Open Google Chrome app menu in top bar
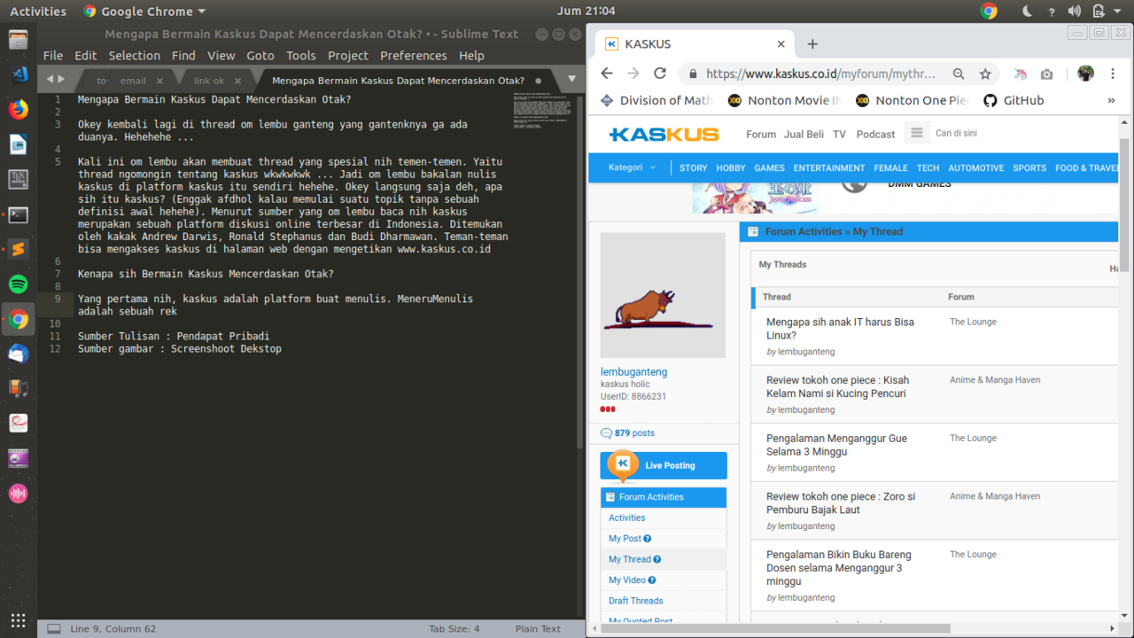Screen dimensions: 1134x638 pos(144,12)
